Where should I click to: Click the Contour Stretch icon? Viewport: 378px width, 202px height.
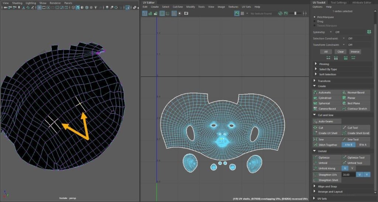coord(344,109)
